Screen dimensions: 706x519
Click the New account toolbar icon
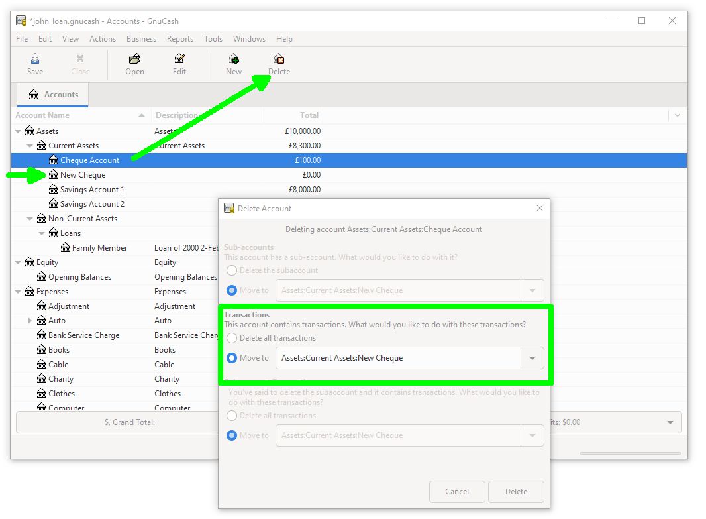(234, 58)
